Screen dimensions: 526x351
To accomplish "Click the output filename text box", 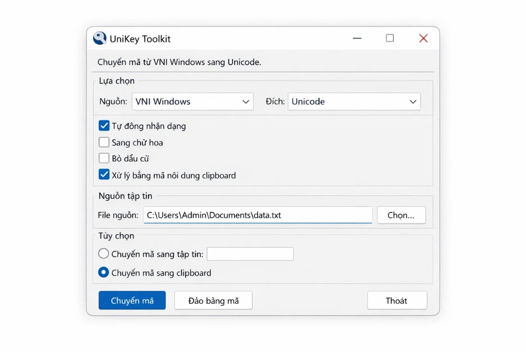I will point(250,253).
